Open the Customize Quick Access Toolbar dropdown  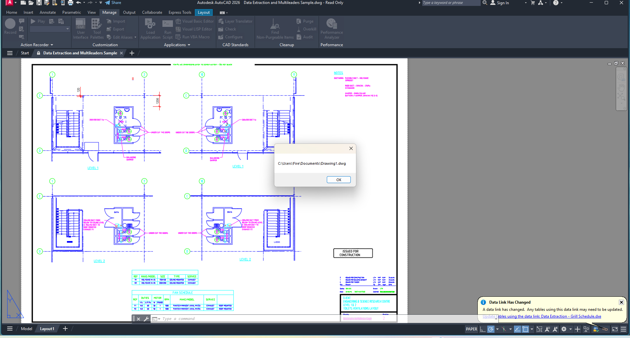coord(101,3)
